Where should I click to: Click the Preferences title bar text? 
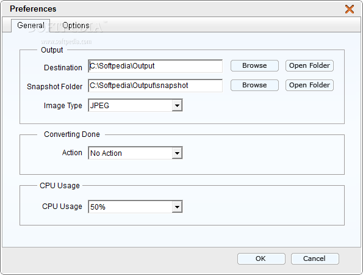[x=33, y=9]
